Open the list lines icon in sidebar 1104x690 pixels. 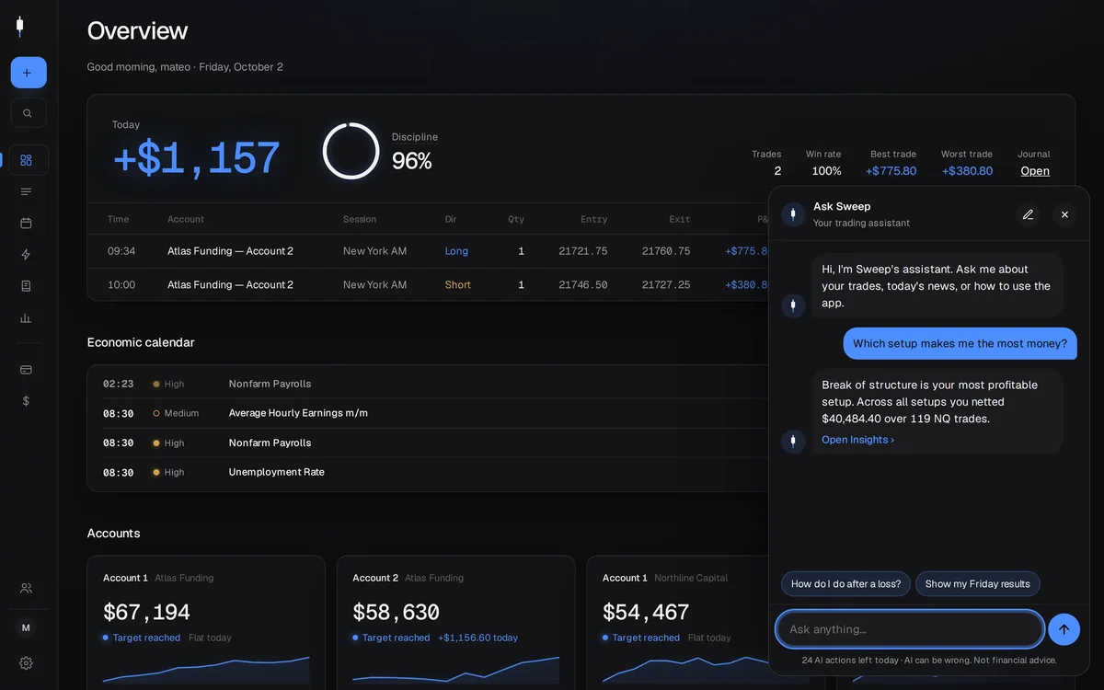[26, 191]
